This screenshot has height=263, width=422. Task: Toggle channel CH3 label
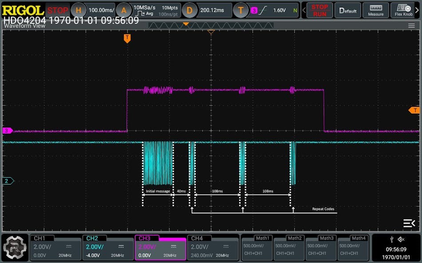144,238
